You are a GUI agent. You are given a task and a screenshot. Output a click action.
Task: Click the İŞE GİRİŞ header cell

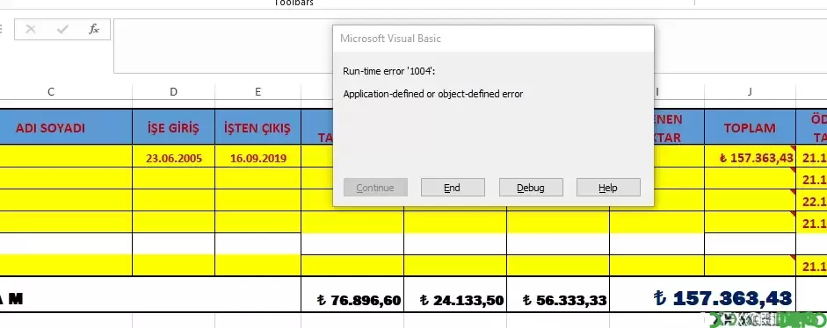173,127
